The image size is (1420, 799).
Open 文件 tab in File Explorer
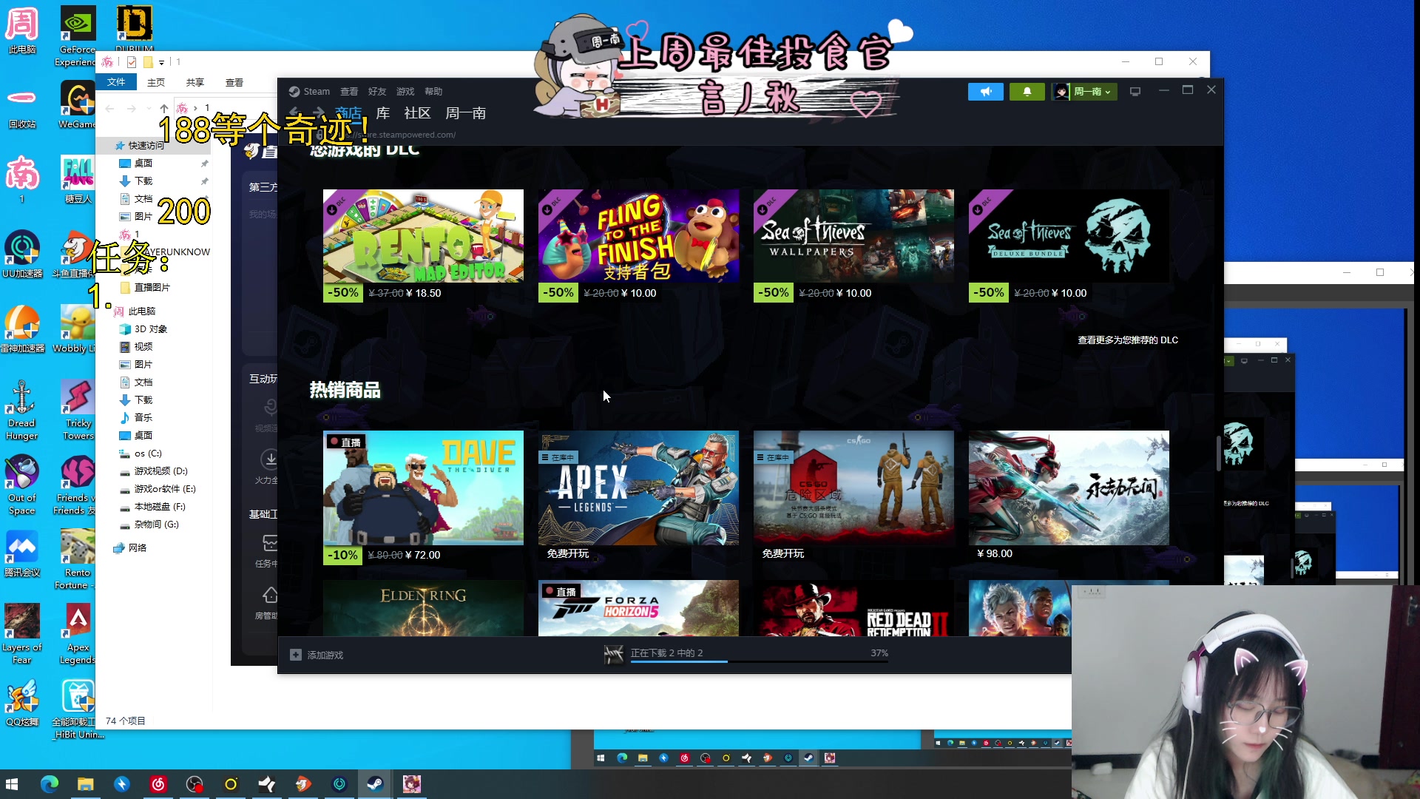(116, 82)
